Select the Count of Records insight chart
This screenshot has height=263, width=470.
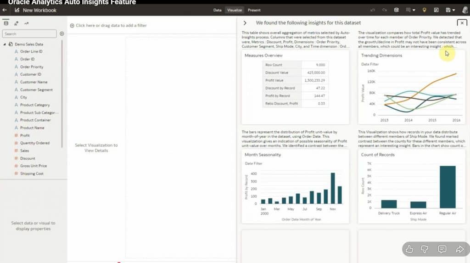pyautogui.click(x=412, y=186)
